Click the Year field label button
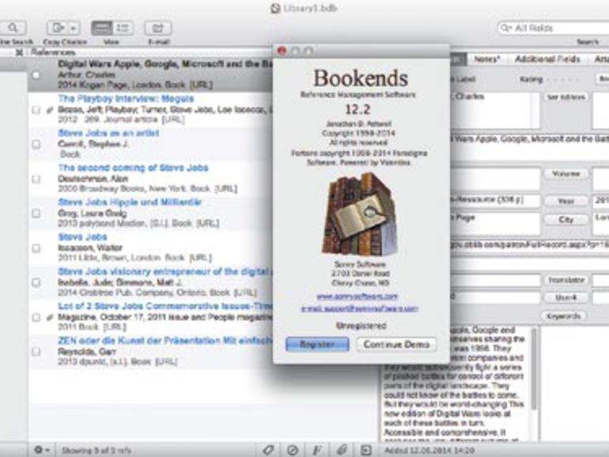 pyautogui.click(x=565, y=201)
